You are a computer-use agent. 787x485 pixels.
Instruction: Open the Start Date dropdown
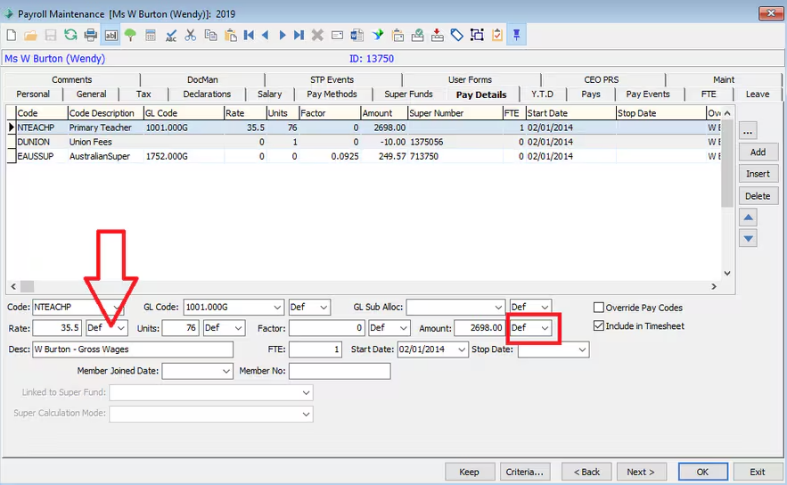(462, 349)
